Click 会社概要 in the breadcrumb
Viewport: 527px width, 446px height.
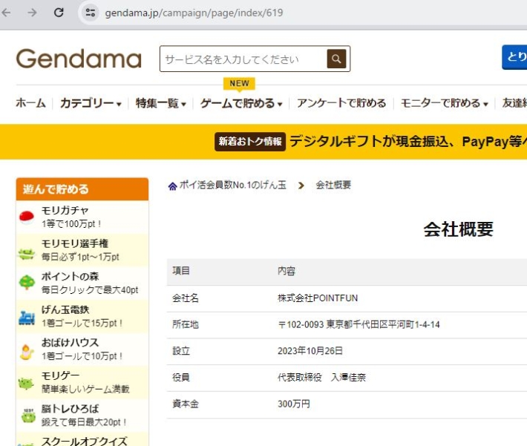(333, 185)
